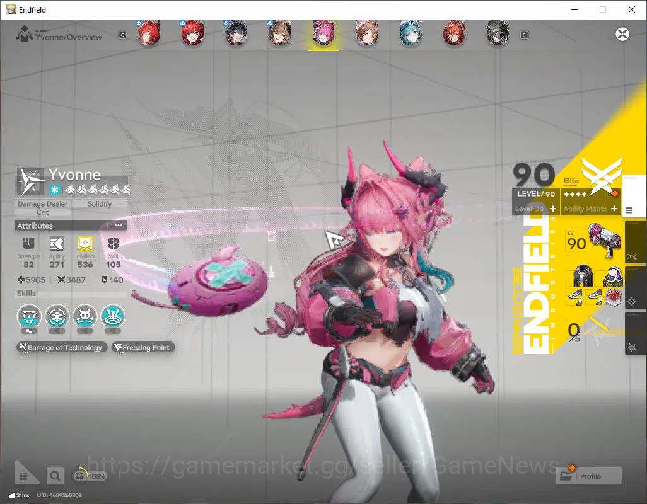
Task: Click the Solidify tag
Action: pyautogui.click(x=100, y=204)
